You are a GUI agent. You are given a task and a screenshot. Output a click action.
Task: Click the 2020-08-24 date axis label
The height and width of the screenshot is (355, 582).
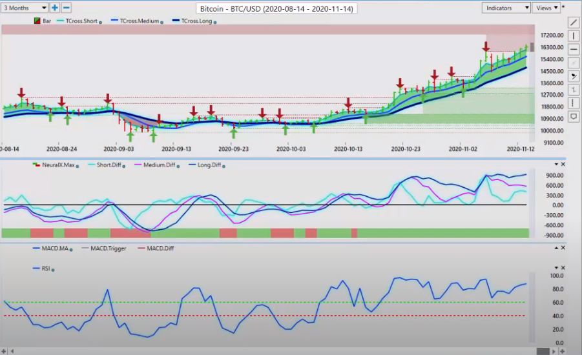[61, 148]
